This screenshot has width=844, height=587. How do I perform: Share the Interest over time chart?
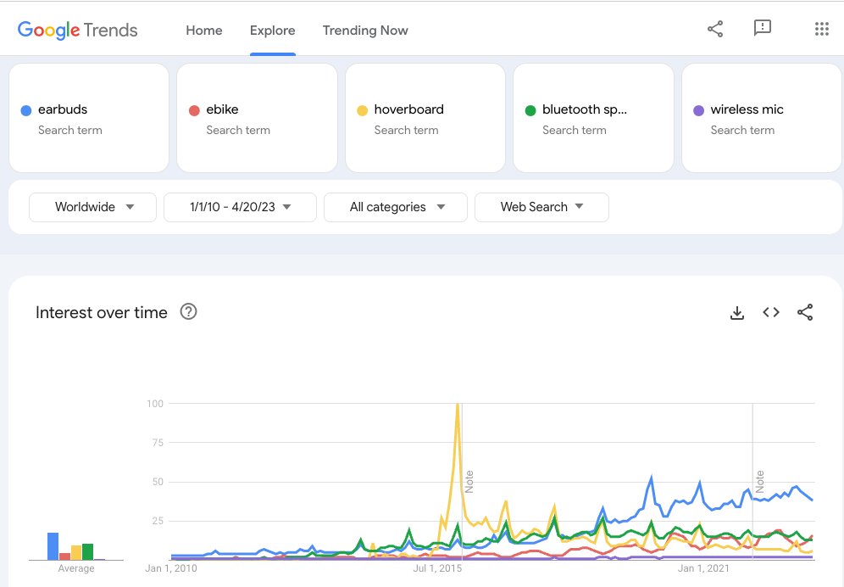[805, 312]
